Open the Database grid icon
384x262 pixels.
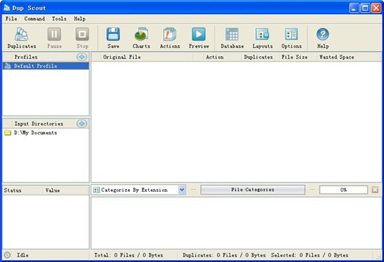tap(232, 34)
